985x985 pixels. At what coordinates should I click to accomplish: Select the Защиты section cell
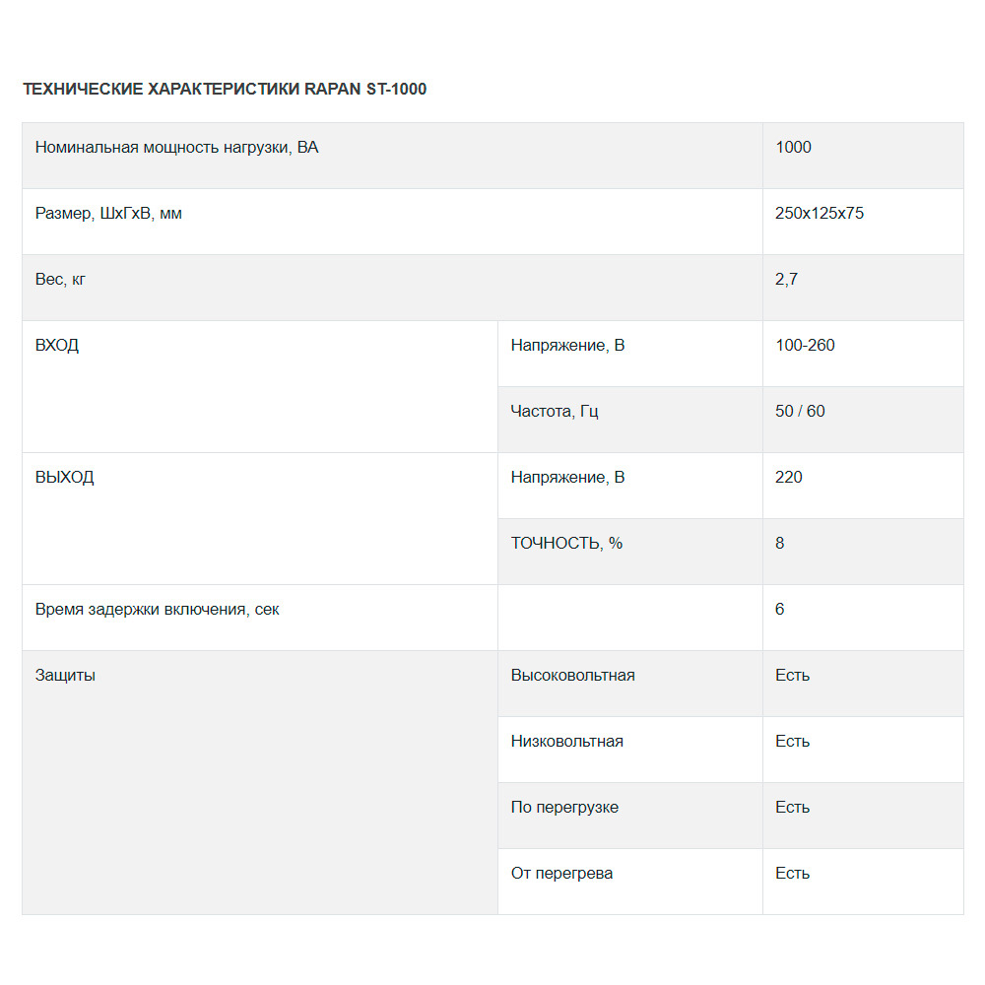tap(260, 783)
